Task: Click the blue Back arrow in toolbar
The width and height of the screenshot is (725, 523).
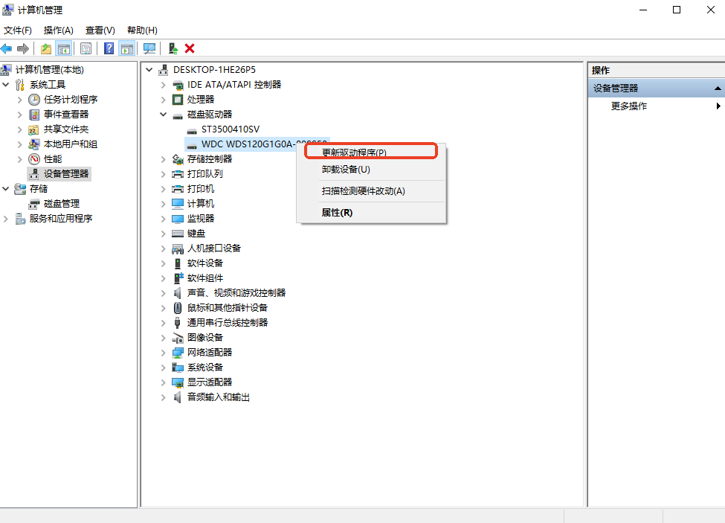Action: click(7, 48)
